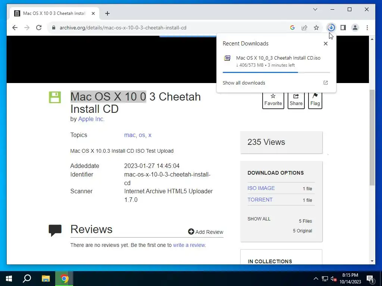Download the TORRENT option

(x=260, y=200)
